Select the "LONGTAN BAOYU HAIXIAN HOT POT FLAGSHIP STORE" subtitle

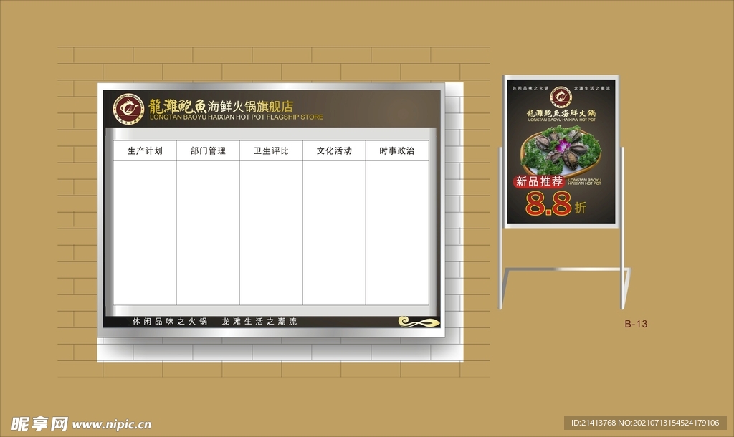point(237,117)
